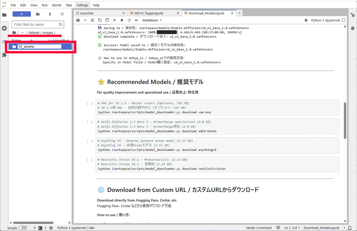Run the selected cell with play icon
The width and height of the screenshot is (357, 231).
115,20
